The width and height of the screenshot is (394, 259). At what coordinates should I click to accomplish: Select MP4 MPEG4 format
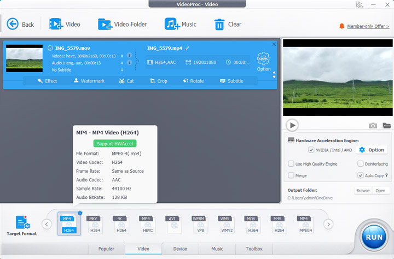click(305, 224)
